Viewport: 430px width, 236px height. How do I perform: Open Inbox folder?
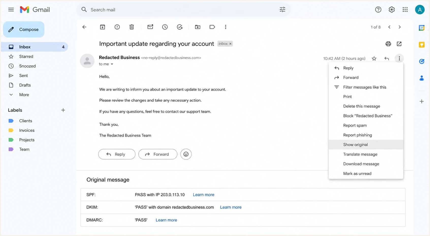[x=35, y=47]
